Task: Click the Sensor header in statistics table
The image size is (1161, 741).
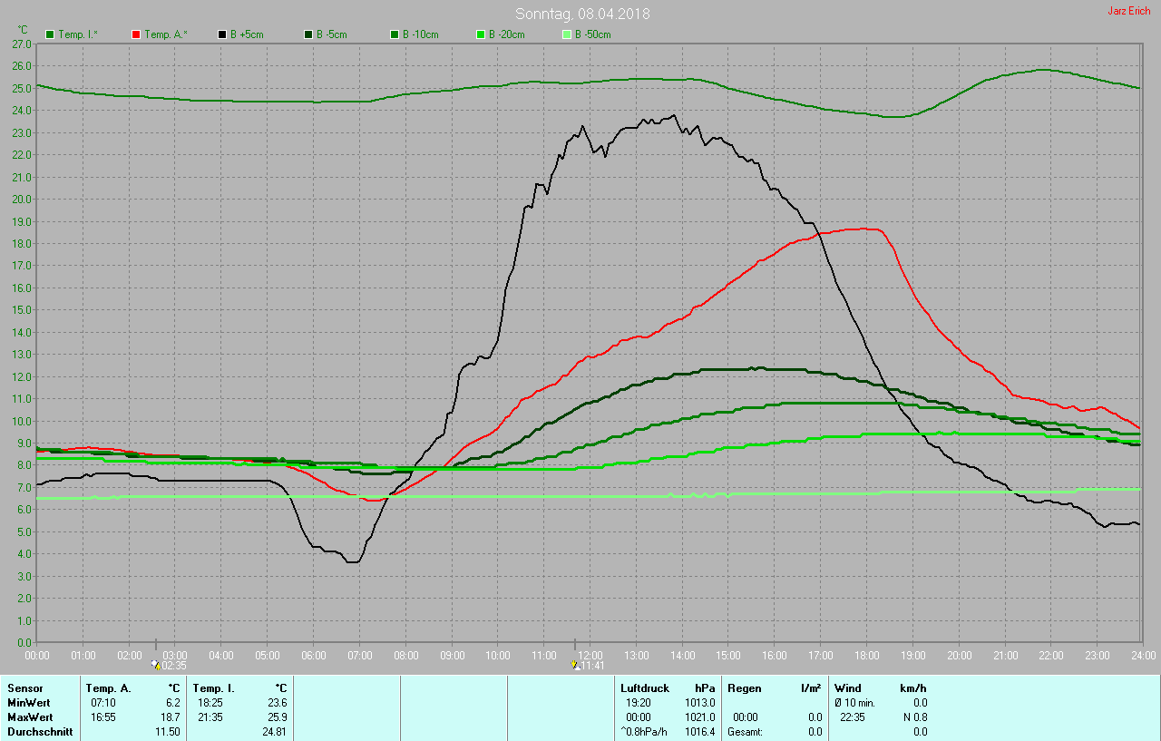Action: [x=25, y=688]
